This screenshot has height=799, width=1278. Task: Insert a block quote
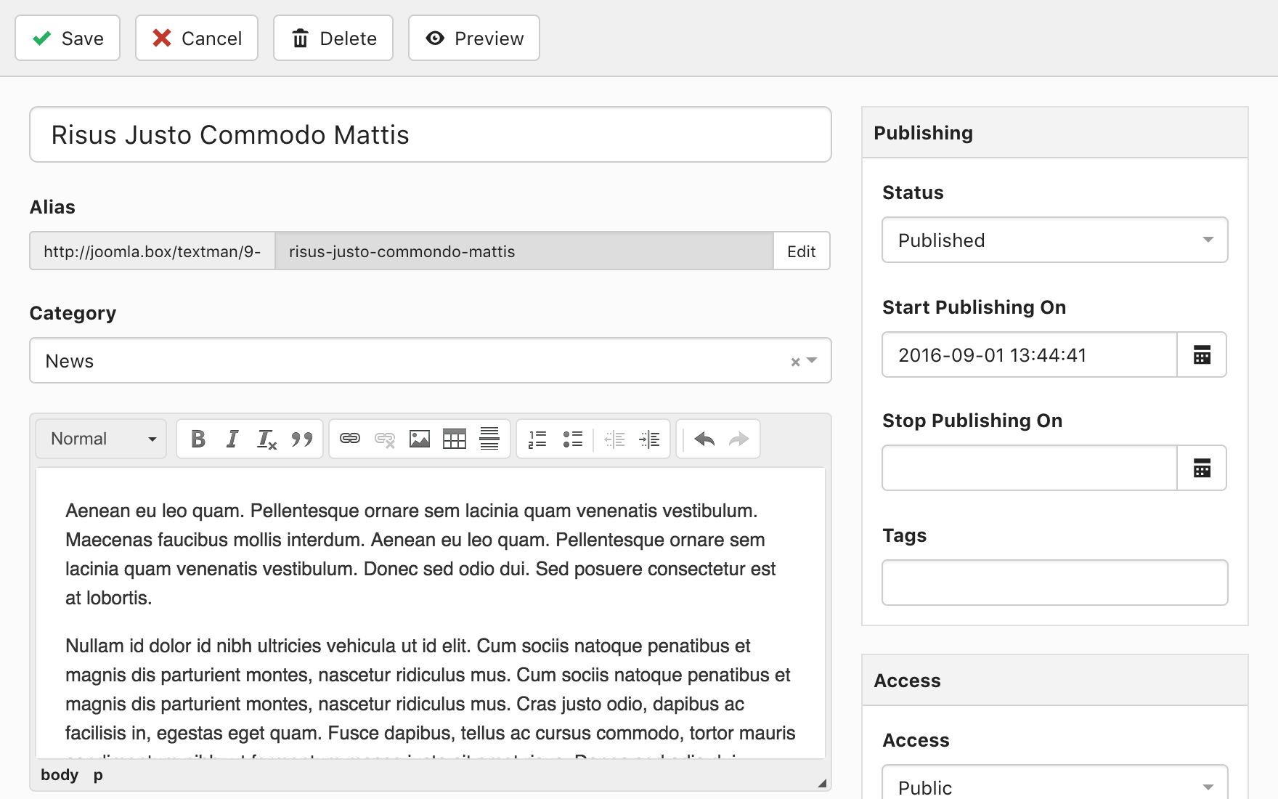click(302, 439)
